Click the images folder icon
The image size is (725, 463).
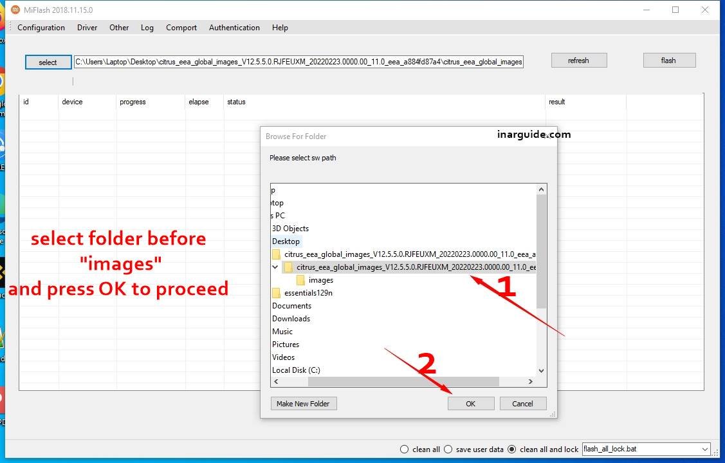(x=300, y=280)
